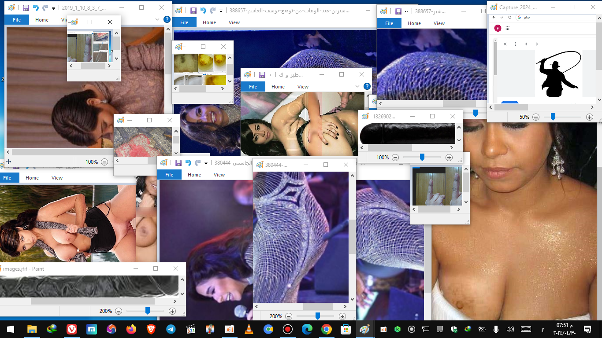
Task: Expand the ribbon chevron beside the help icon
Action: 357,87
